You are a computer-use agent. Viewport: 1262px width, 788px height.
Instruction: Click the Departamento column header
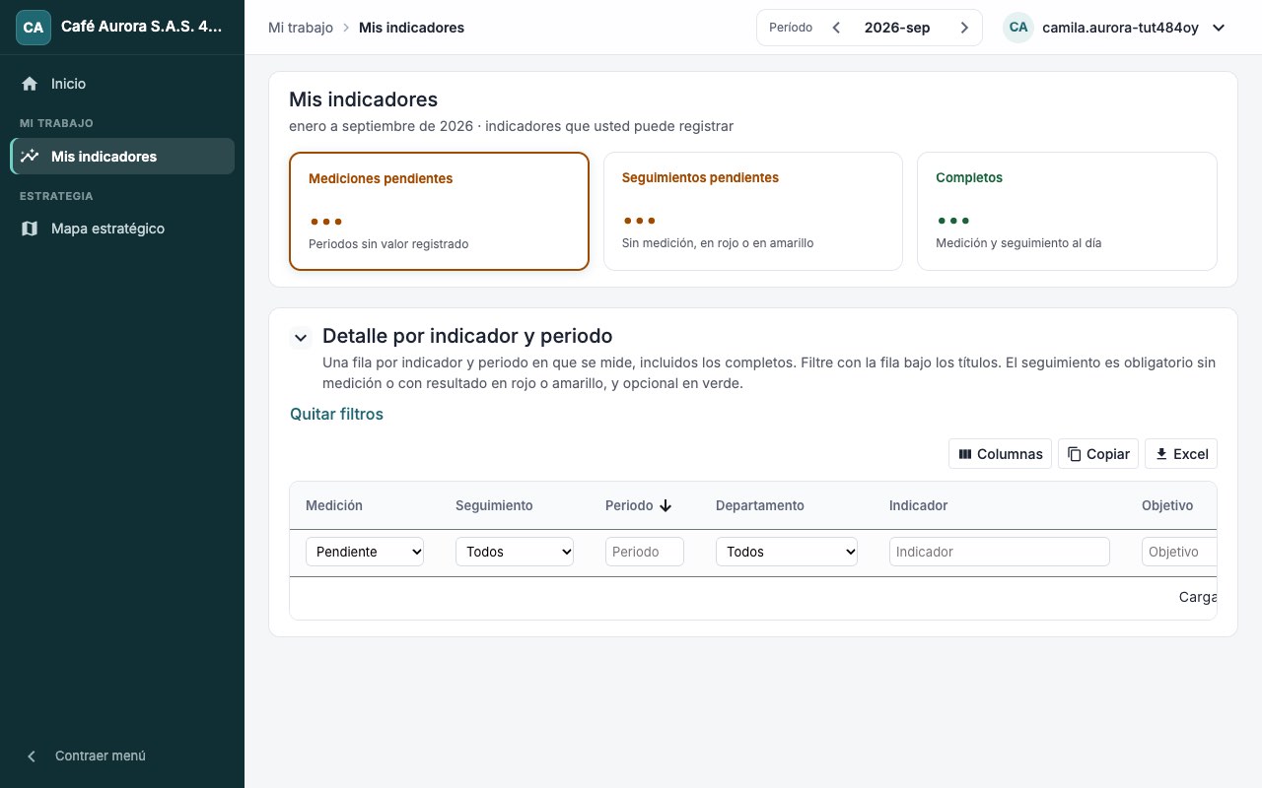[x=760, y=505]
